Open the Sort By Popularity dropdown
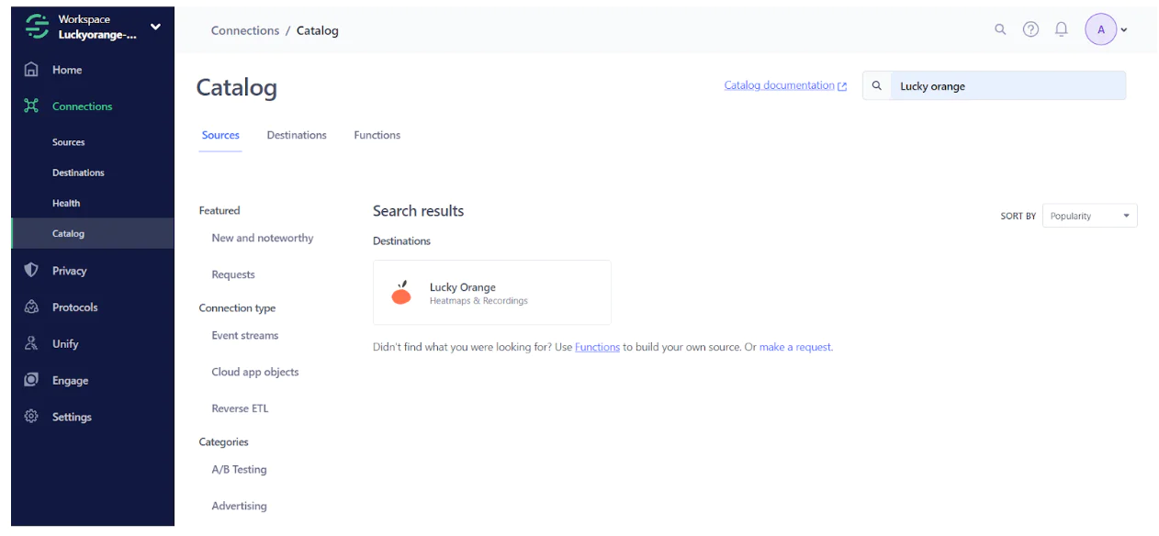The image size is (1159, 536). tap(1089, 215)
